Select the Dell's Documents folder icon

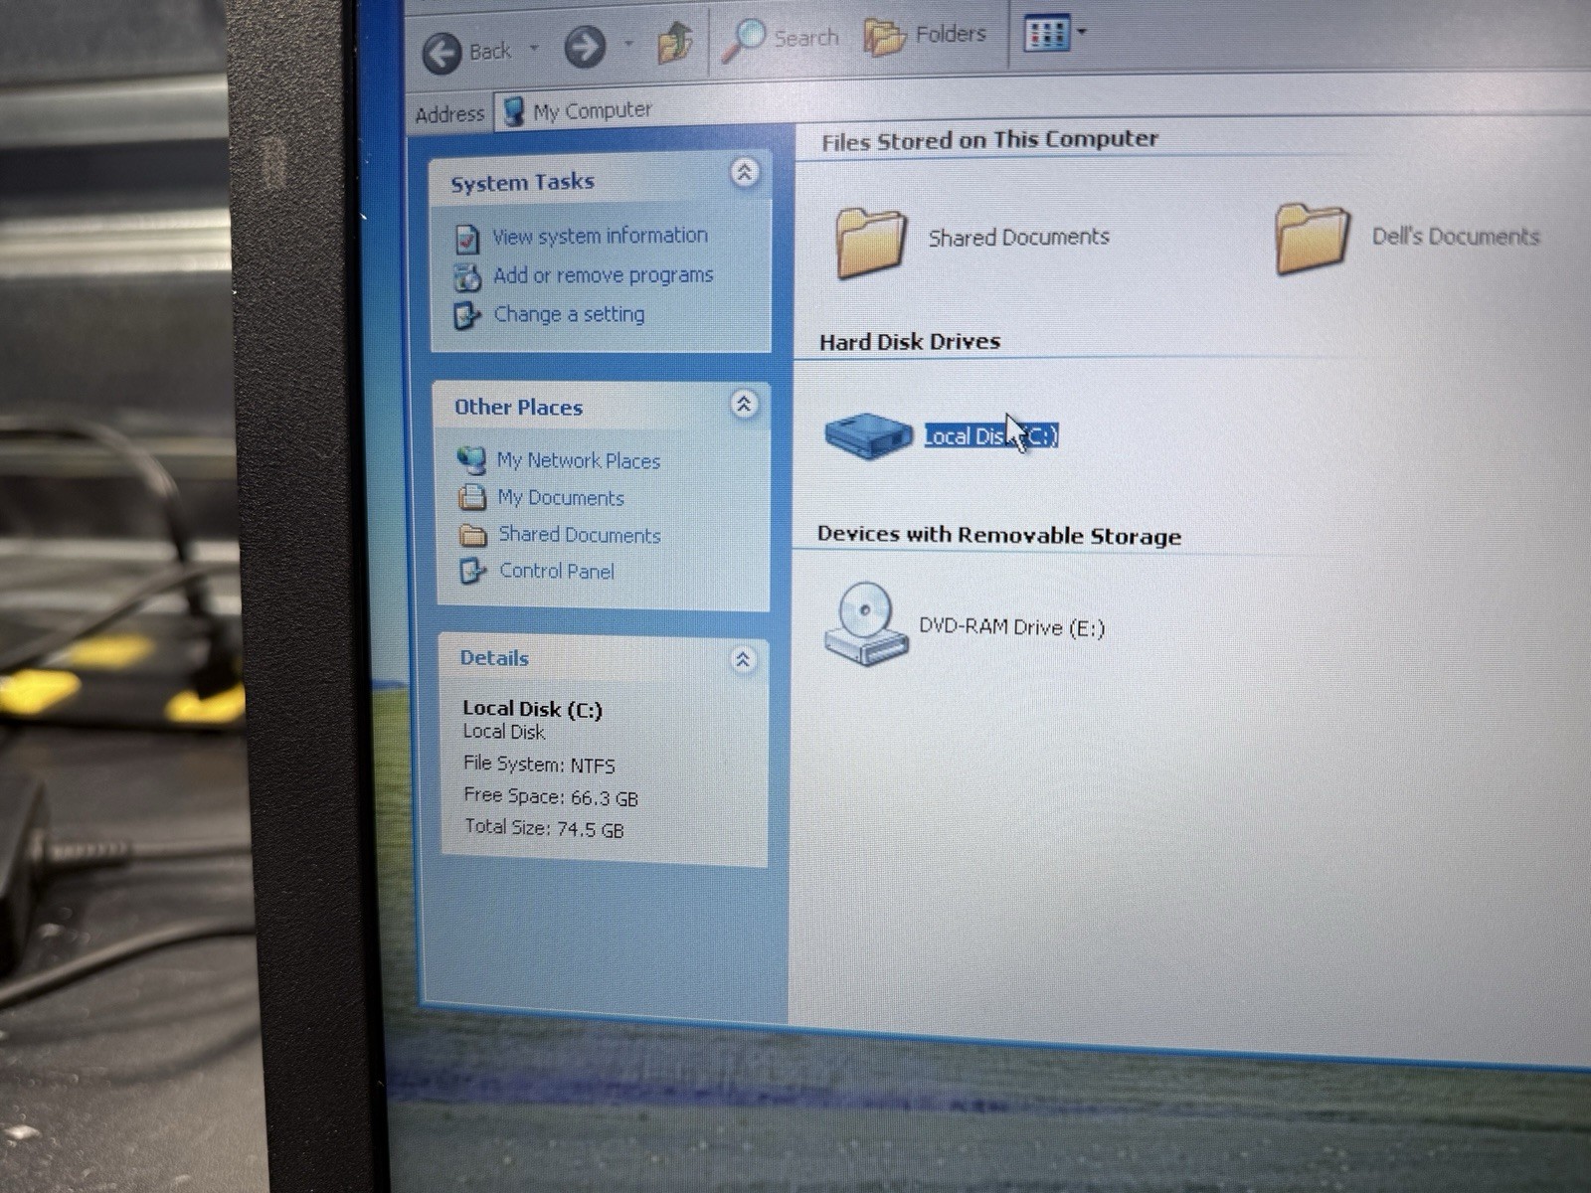(1312, 238)
